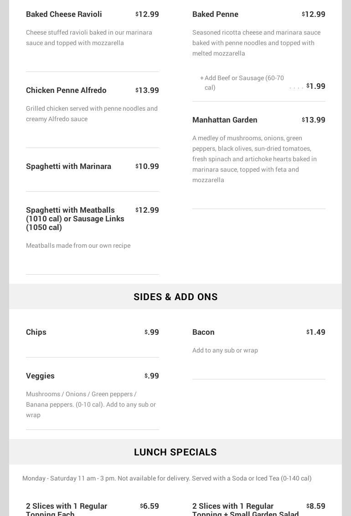Screen dimensions: 351x516
Task: Click the $1.99 beef or sausage add-on price
Action: click(x=316, y=86)
